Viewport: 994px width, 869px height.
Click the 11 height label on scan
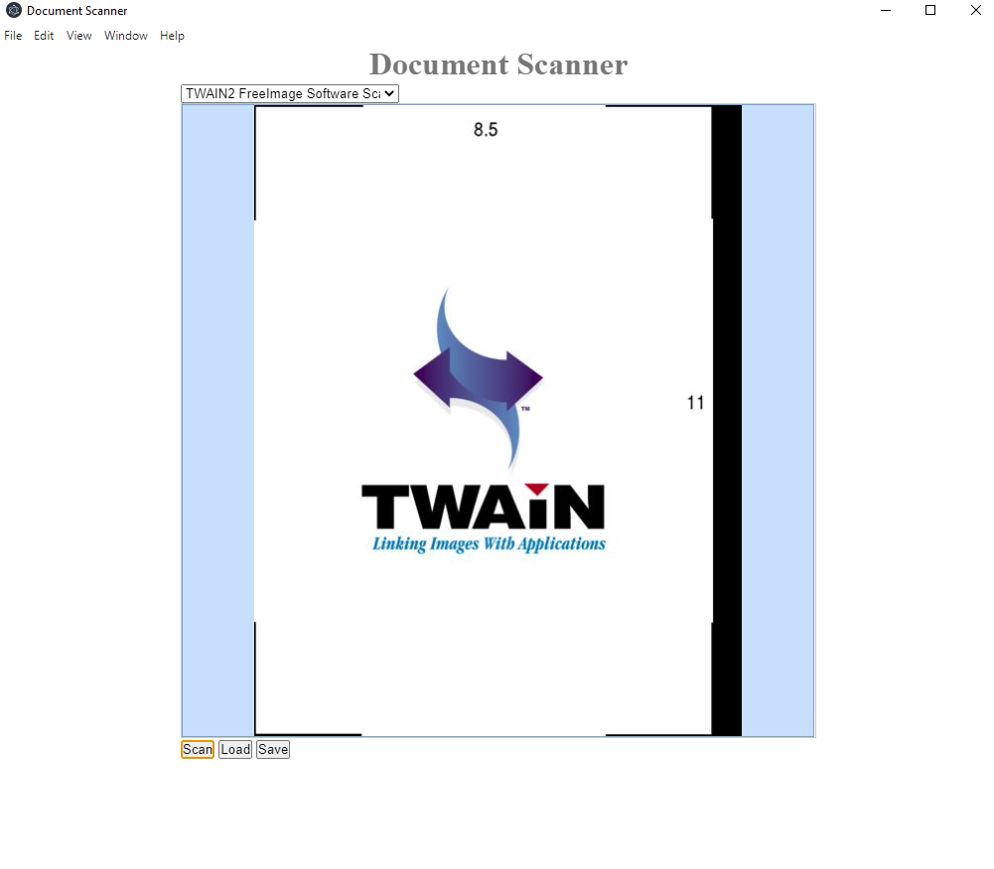tap(695, 403)
